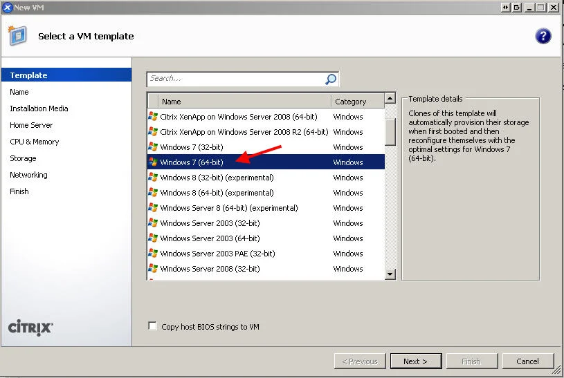The image size is (564, 378).
Task: Select Windows Server 2003 (32-bit) template
Action: pyautogui.click(x=266, y=223)
